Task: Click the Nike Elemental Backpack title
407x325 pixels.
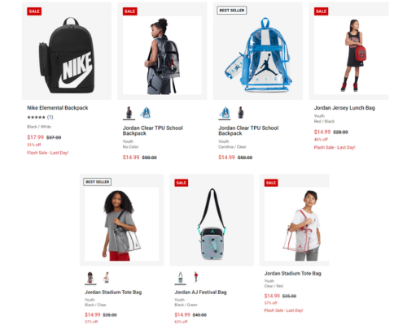Action: [58, 108]
